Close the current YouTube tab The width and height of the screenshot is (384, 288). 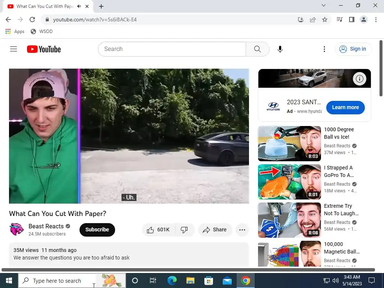(x=87, y=6)
